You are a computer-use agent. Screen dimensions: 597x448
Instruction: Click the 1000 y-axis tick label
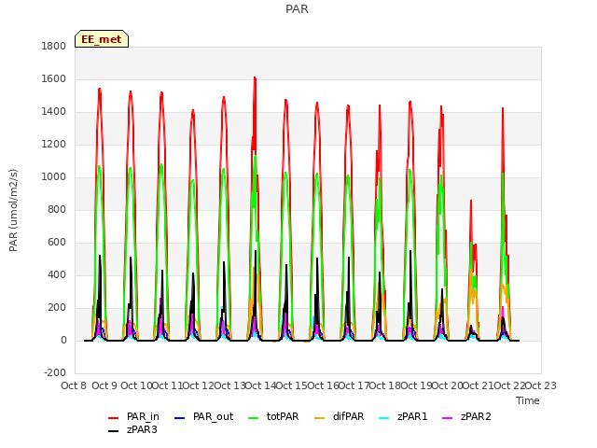click(54, 176)
